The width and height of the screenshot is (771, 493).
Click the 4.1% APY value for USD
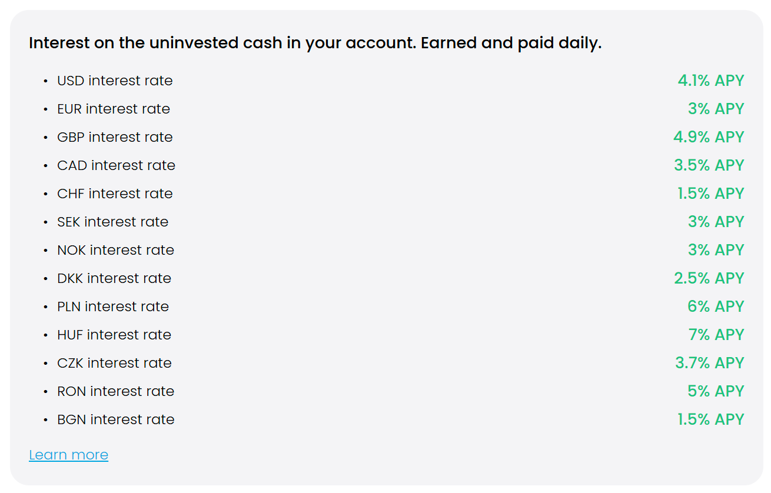coord(711,81)
